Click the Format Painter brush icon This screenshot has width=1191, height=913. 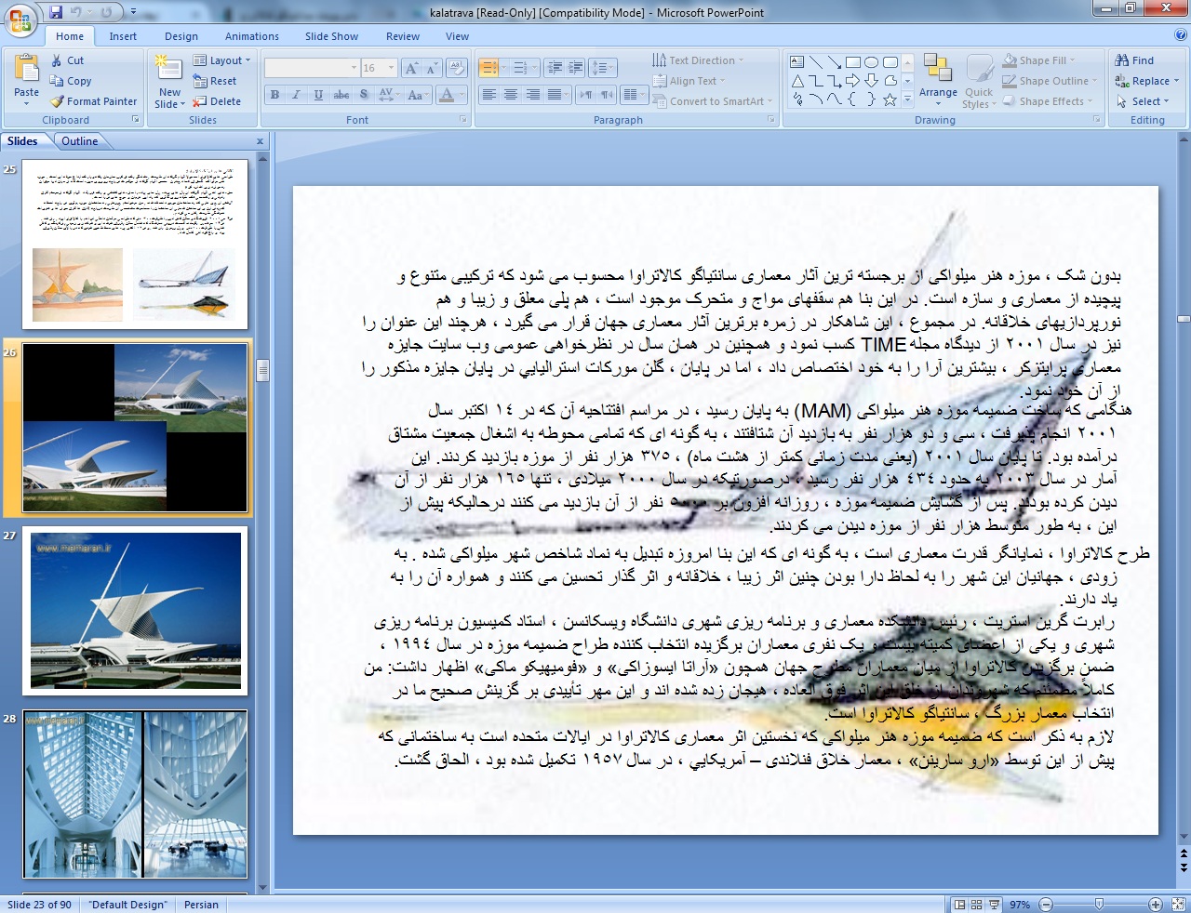(57, 101)
